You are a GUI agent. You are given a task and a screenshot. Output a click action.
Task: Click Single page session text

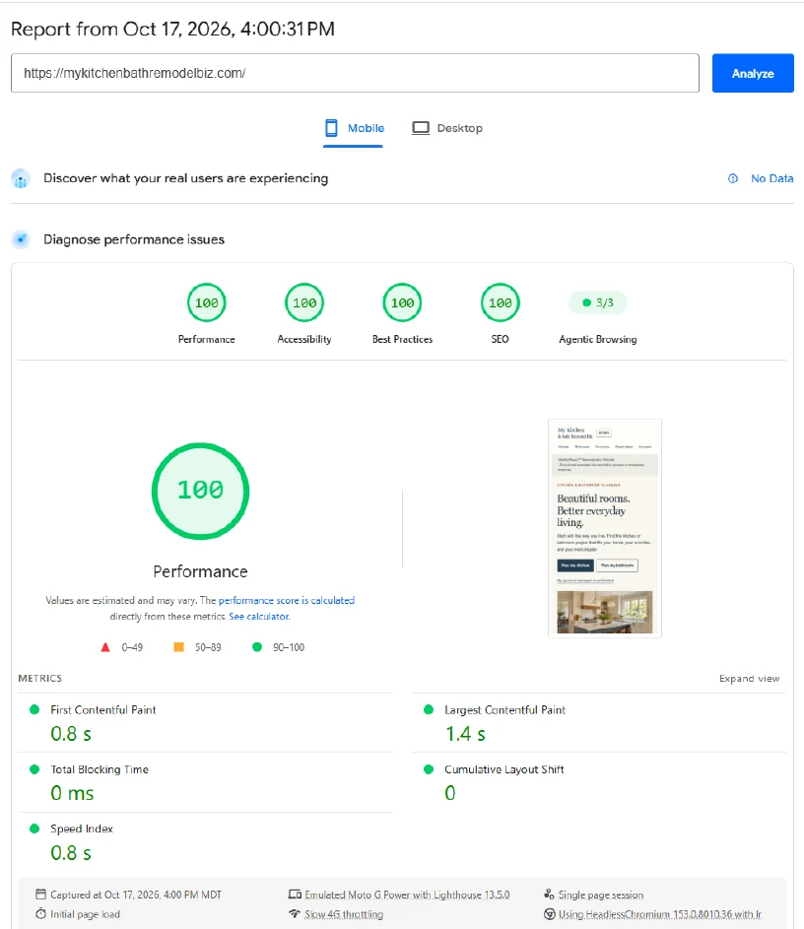(x=601, y=895)
